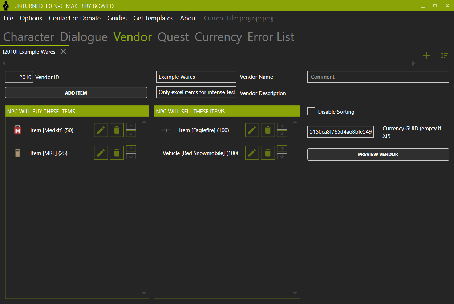
Task: Click Current File: proj.npcproj text
Action: coord(239,18)
